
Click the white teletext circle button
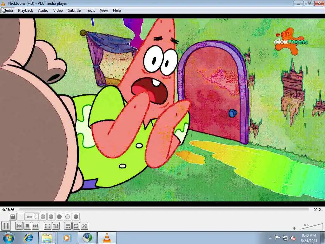(x=68, y=217)
